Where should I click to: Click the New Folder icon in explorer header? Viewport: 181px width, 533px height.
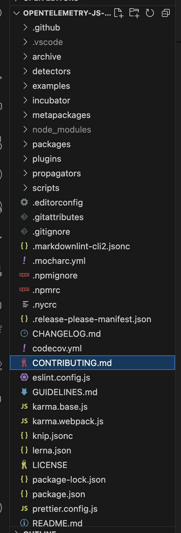134,13
